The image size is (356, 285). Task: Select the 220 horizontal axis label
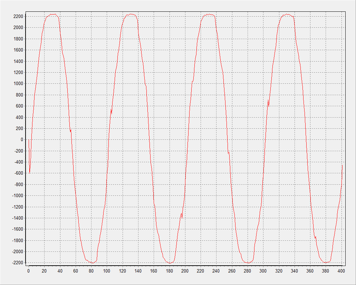(201, 271)
